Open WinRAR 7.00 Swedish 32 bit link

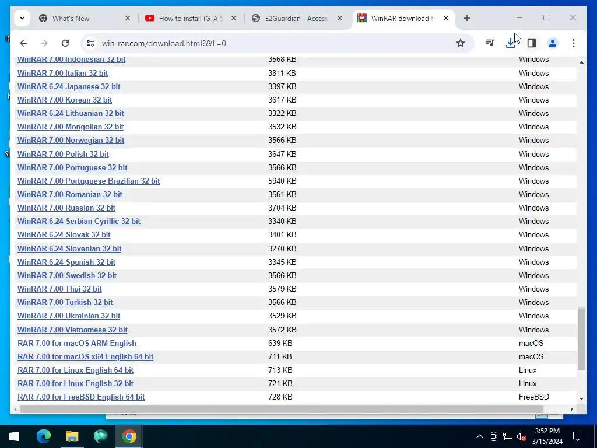pos(66,275)
